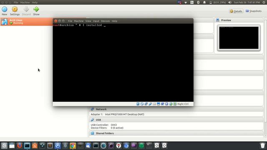Click the CPU virtualization status icon
The width and height of the screenshot is (267, 150).
(x=166, y=104)
